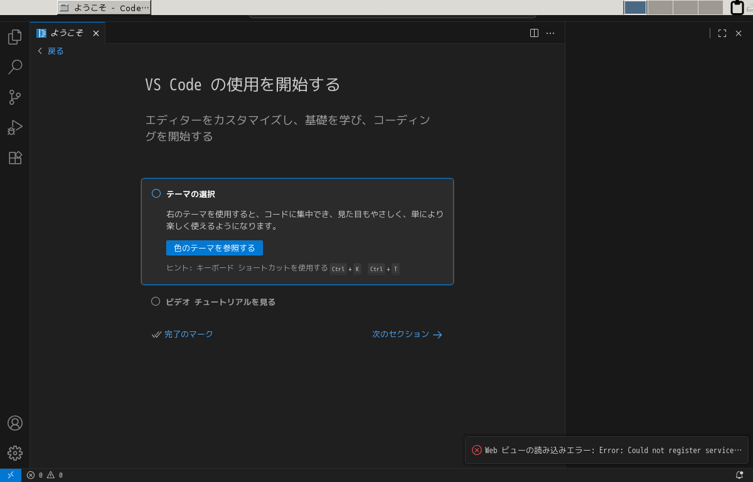Open the Search view in activity bar
This screenshot has width=753, height=482.
[15, 67]
